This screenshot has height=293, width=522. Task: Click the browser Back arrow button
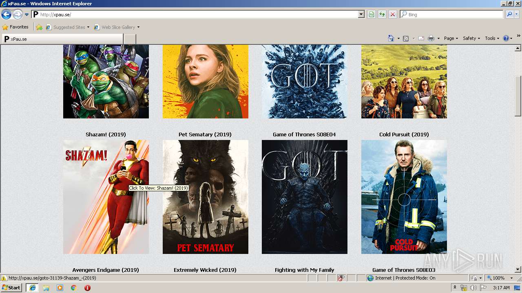6,15
